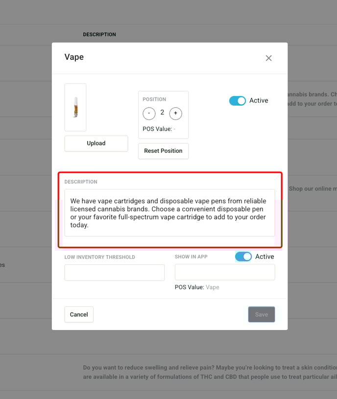Image resolution: width=337 pixels, height=399 pixels.
Task: Click the Show In App input field
Action: 225,273
